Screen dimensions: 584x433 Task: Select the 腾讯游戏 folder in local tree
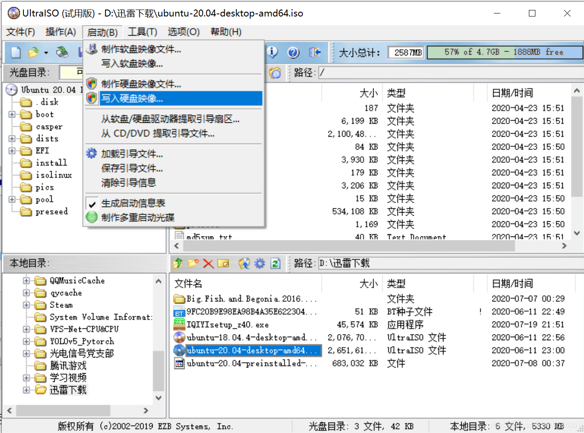click(x=68, y=366)
